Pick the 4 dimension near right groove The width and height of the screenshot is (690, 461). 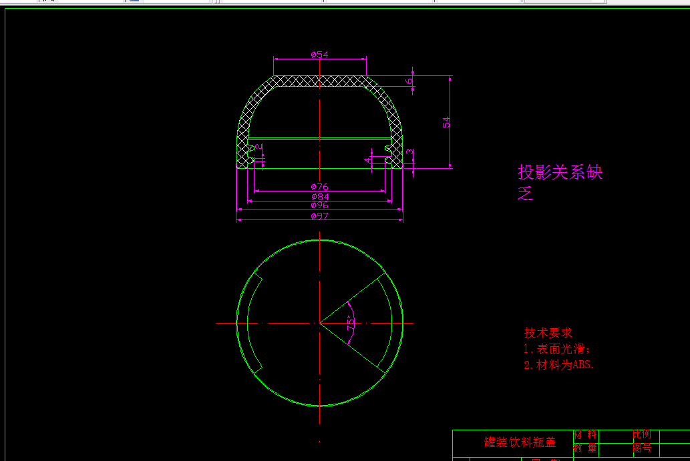point(367,160)
